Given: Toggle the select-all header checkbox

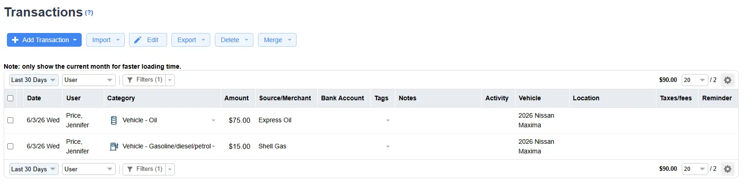Looking at the screenshot, I should pyautogui.click(x=10, y=98).
